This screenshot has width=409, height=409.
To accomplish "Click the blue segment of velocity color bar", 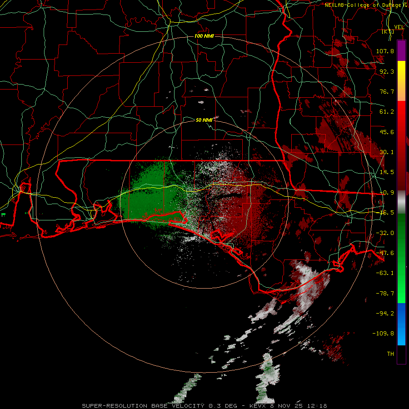I will tap(401, 324).
